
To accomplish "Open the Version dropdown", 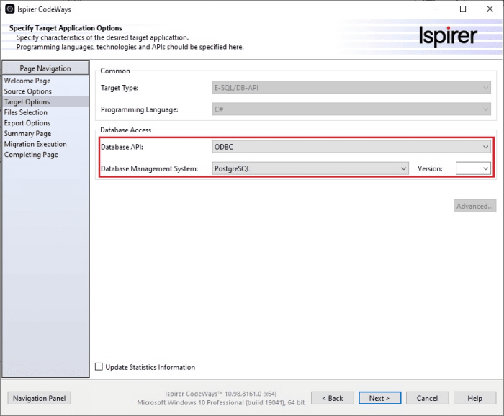I will coord(473,168).
